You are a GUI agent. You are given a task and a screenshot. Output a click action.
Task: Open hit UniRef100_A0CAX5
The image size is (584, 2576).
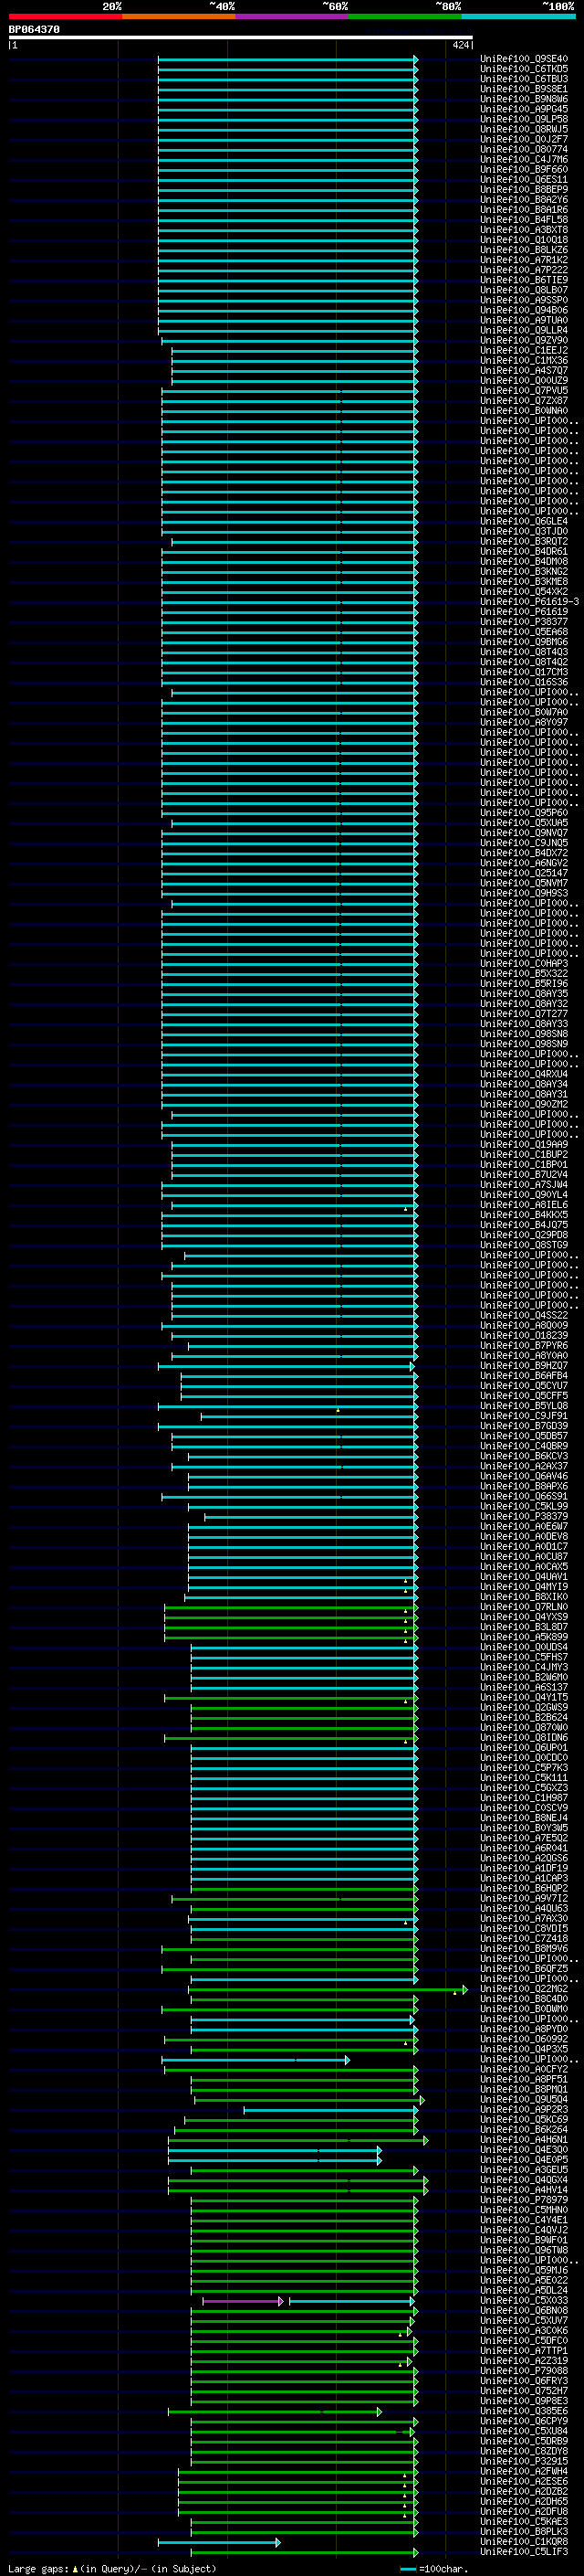pos(524,1566)
